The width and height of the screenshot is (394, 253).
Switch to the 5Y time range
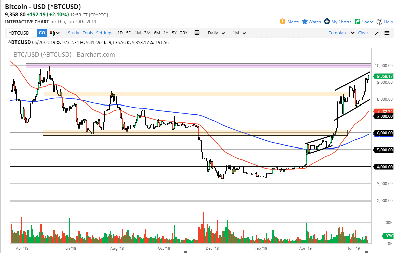pos(174,33)
